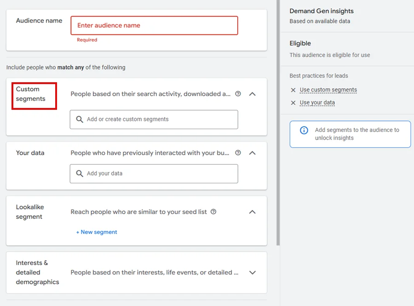
Task: Click the search icon in Add your data field
Action: pos(80,174)
